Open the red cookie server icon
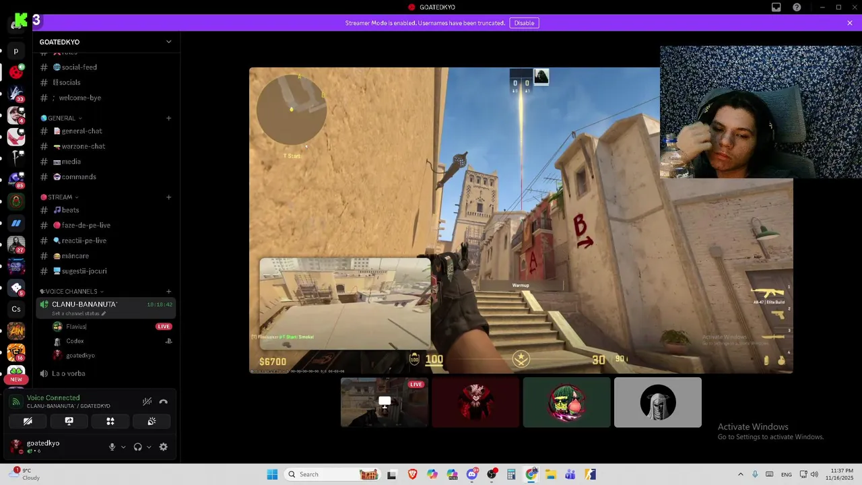The width and height of the screenshot is (862, 485). pos(16,71)
